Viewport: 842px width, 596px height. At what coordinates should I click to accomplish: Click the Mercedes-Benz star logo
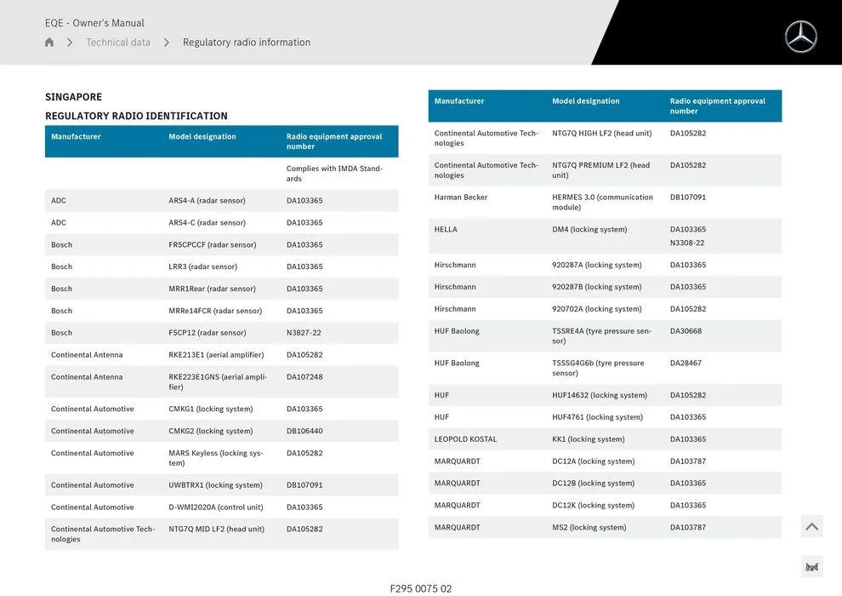coord(800,37)
